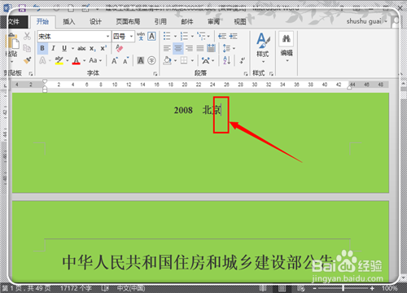Click the Shading paint bucket icon
407x293 pixels.
click(x=168, y=60)
